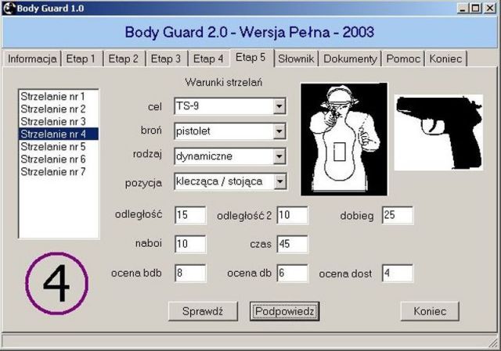Expand the rodzaj dropdown arrow
501x351 pixels.
click(279, 156)
